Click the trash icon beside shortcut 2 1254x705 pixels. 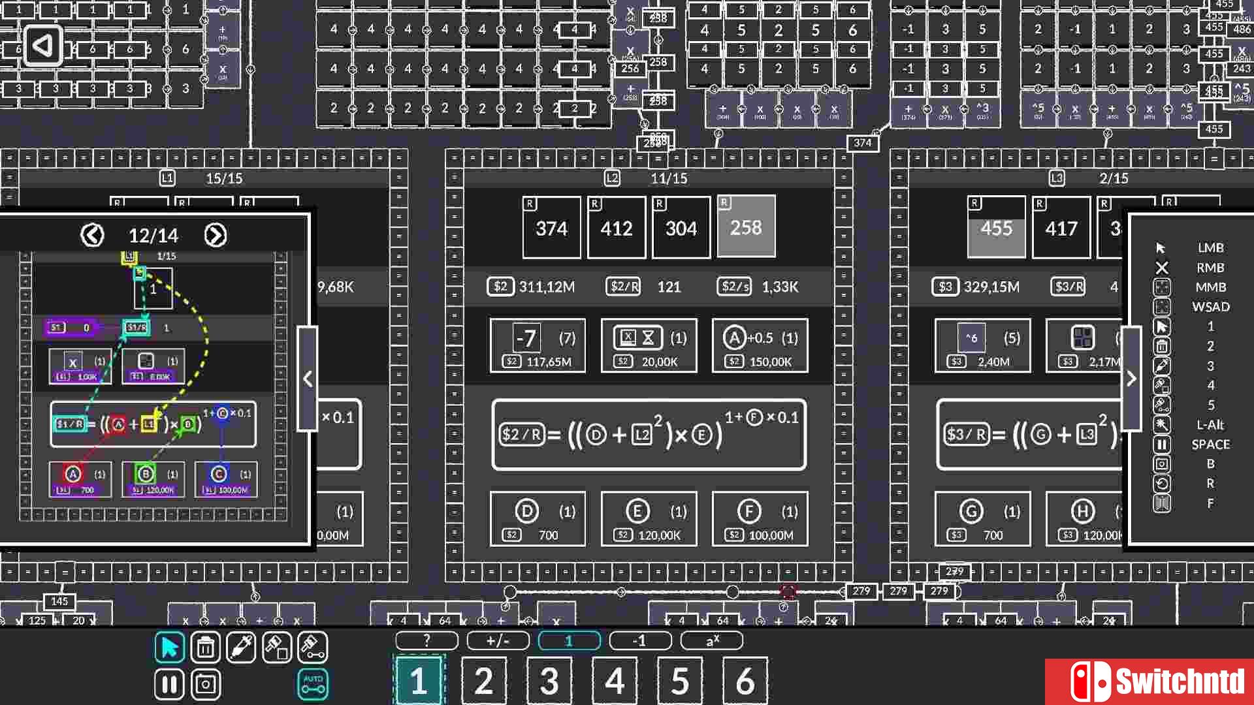pyautogui.click(x=1161, y=346)
